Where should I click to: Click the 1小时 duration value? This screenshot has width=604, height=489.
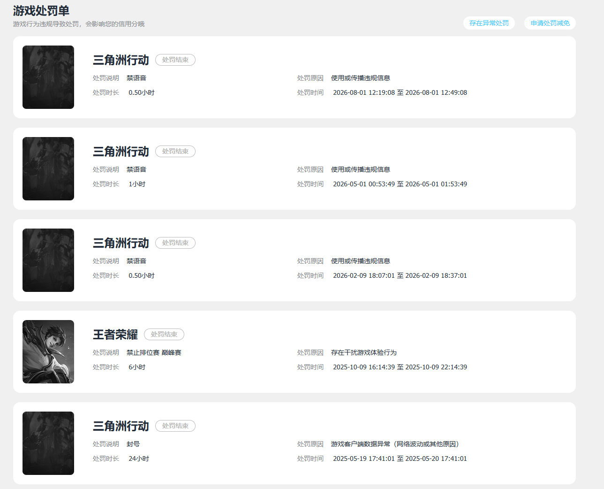[137, 184]
